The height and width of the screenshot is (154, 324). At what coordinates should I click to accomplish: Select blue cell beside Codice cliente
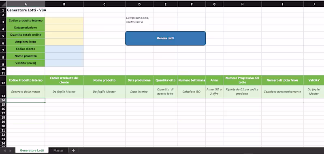click(64, 49)
